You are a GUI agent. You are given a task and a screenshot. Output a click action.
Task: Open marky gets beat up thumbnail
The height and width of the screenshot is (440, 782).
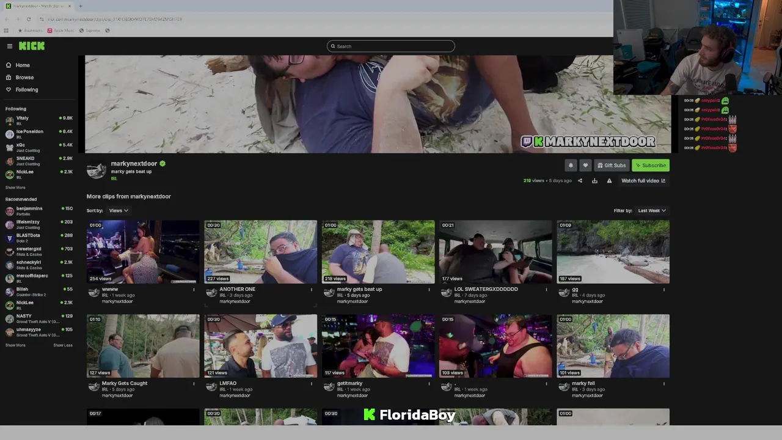point(378,252)
